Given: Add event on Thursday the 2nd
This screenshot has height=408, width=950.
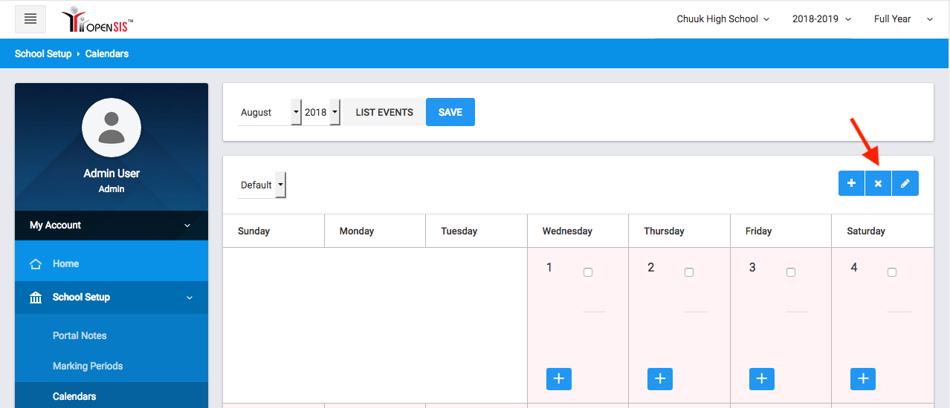Looking at the screenshot, I should 660,378.
